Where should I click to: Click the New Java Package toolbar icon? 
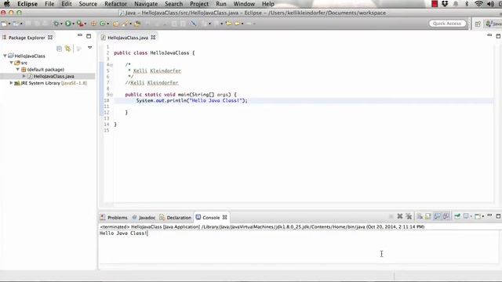coord(93,23)
